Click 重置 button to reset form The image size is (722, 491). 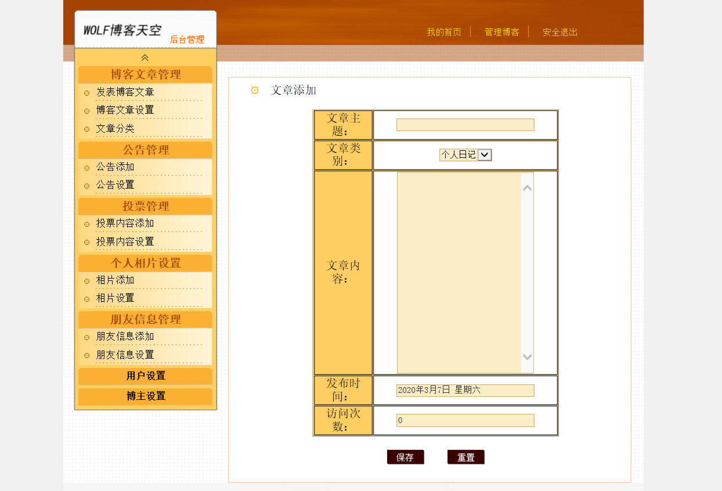pyautogui.click(x=466, y=457)
